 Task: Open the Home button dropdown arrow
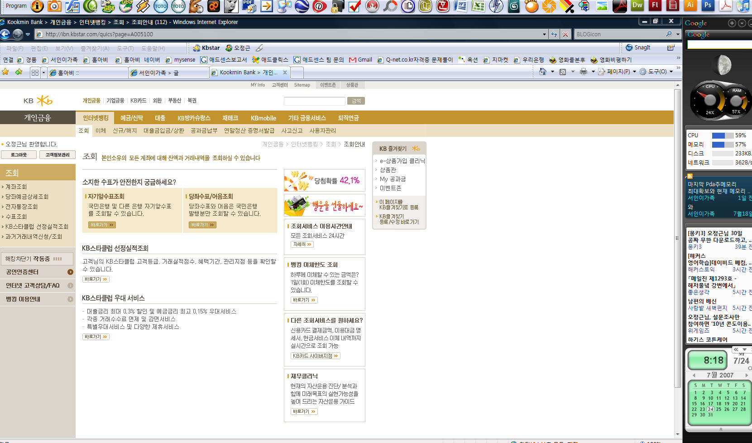552,72
